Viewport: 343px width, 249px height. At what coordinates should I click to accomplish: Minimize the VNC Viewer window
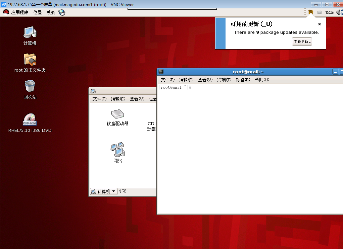coord(316,5)
